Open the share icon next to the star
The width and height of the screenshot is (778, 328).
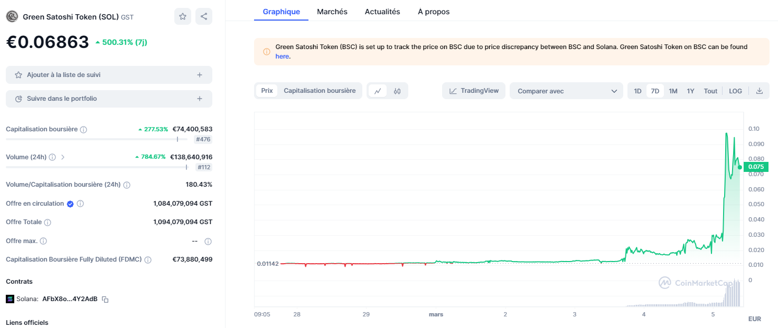click(204, 16)
